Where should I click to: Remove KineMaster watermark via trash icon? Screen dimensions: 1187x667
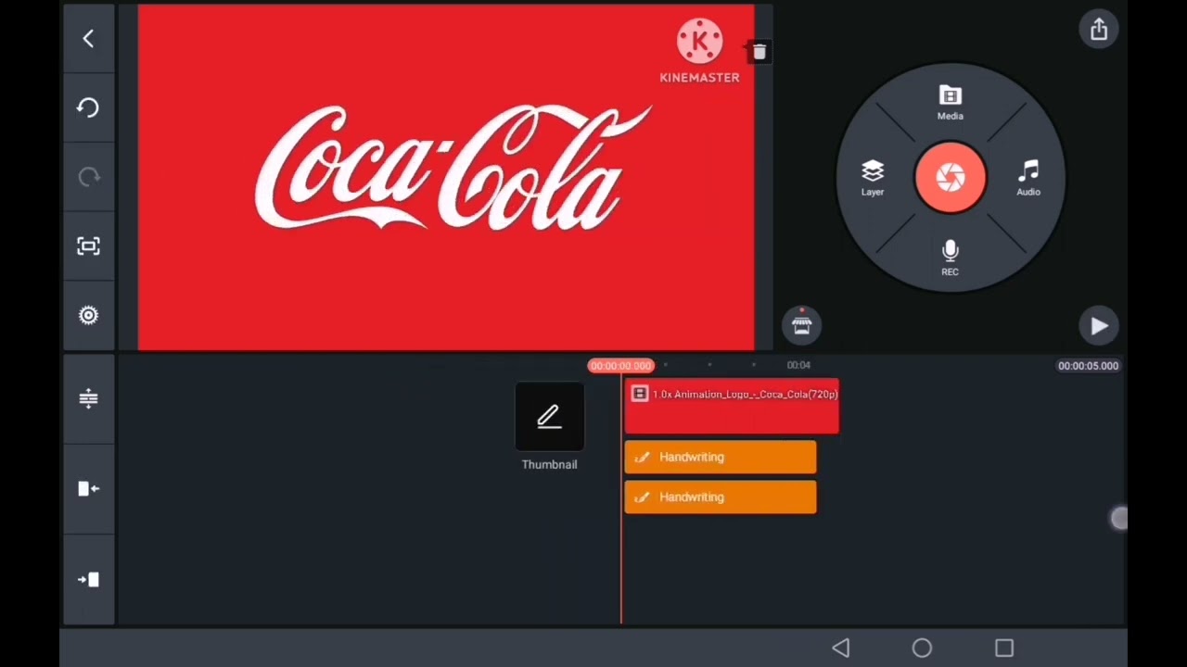[759, 53]
